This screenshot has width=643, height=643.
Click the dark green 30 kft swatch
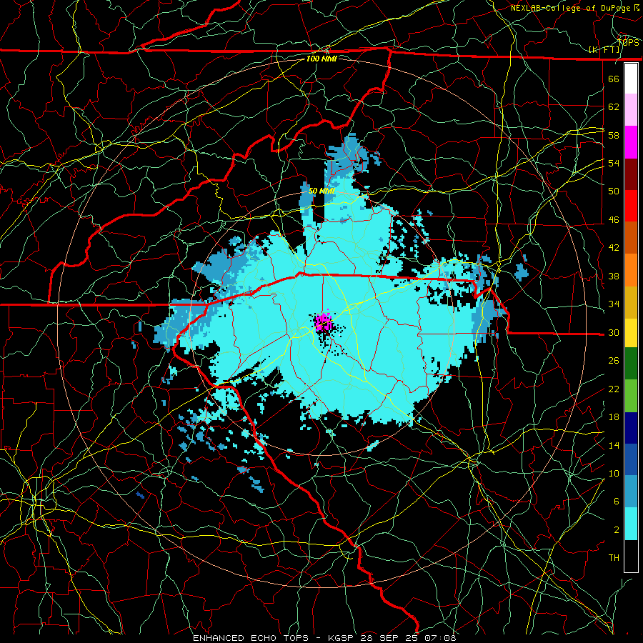[x=631, y=364]
